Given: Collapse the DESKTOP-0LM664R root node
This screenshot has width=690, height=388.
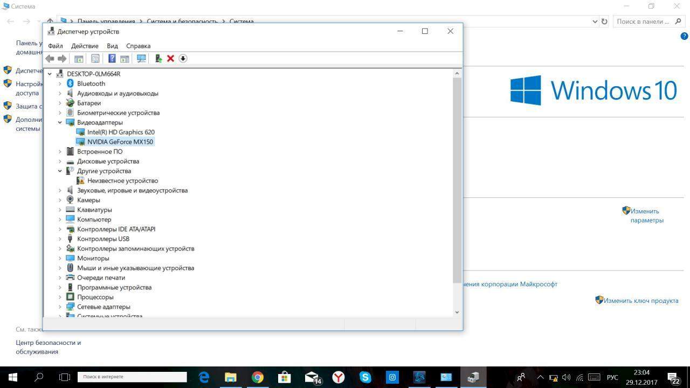Looking at the screenshot, I should pyautogui.click(x=50, y=74).
